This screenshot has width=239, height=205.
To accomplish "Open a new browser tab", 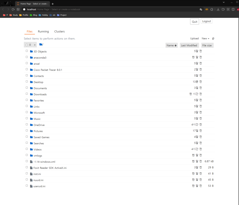I will [53, 4].
